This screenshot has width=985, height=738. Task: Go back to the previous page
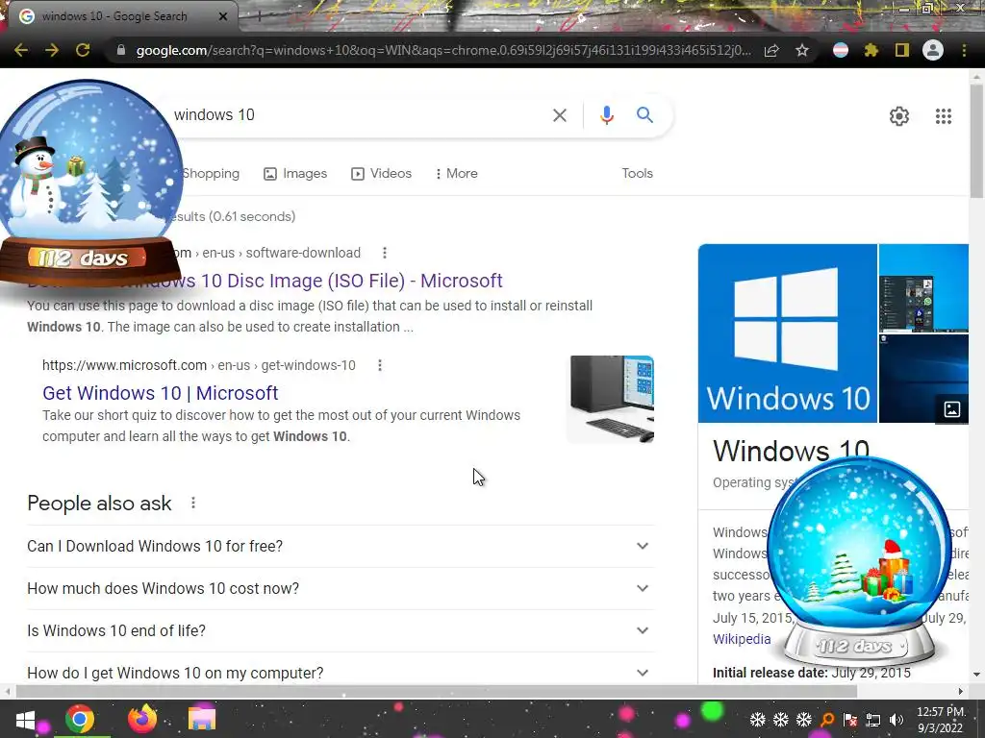[x=21, y=50]
